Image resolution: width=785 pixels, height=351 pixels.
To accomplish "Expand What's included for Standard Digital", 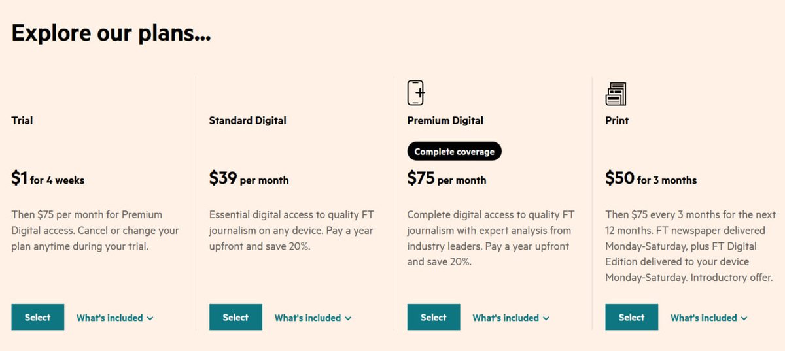I will (313, 318).
